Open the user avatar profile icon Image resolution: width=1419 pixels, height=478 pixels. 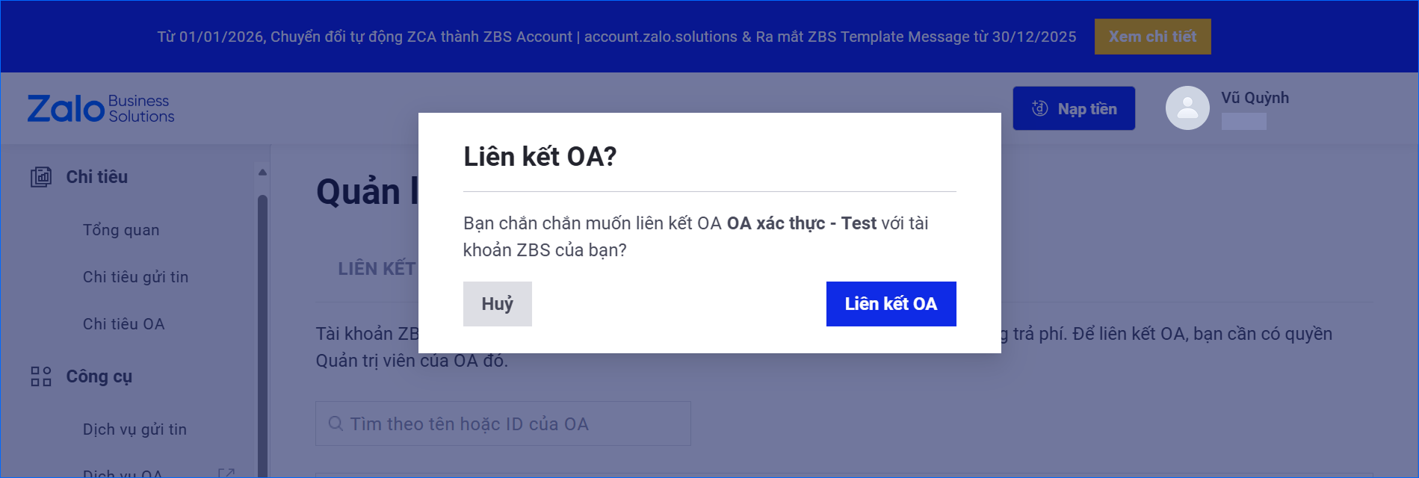[x=1187, y=108]
